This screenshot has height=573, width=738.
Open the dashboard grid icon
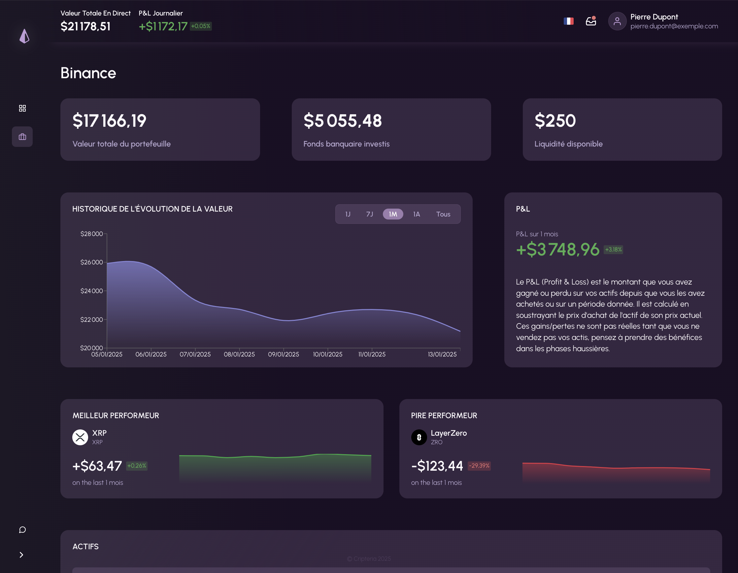[22, 108]
